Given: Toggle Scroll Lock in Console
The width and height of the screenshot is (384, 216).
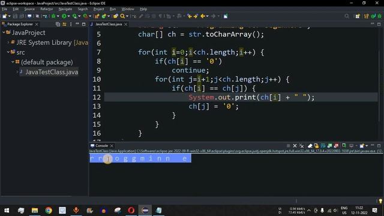Looking at the screenshot, I should (316, 146).
